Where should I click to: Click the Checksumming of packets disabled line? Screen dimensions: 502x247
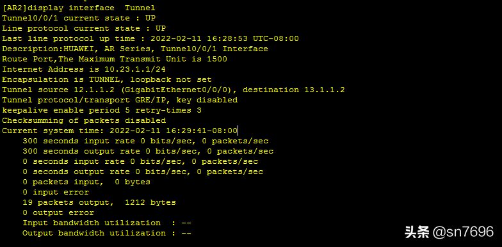point(84,120)
